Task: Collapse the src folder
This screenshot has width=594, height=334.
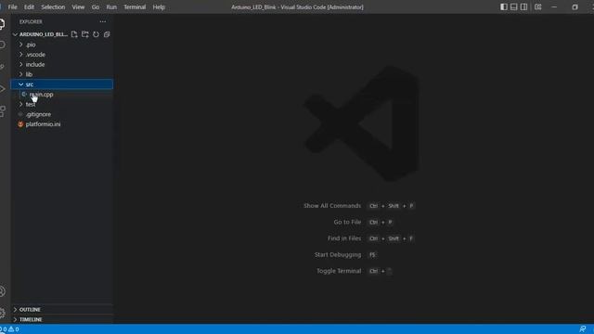Action: tap(62, 84)
